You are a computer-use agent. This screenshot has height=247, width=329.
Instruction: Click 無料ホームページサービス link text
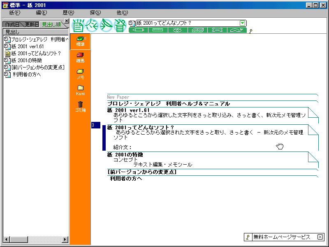pyautogui.click(x=282, y=237)
